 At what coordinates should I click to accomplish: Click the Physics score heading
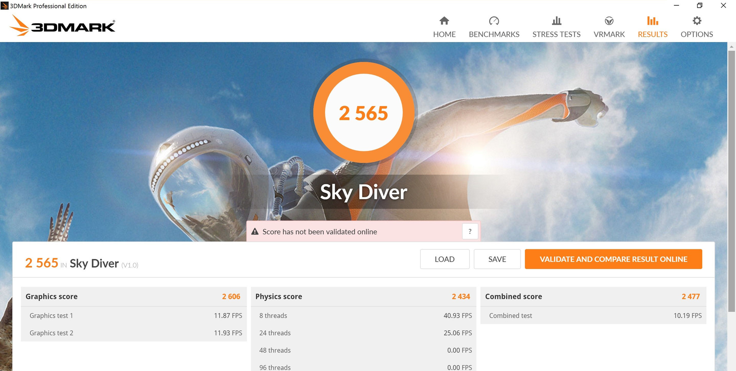pos(279,296)
